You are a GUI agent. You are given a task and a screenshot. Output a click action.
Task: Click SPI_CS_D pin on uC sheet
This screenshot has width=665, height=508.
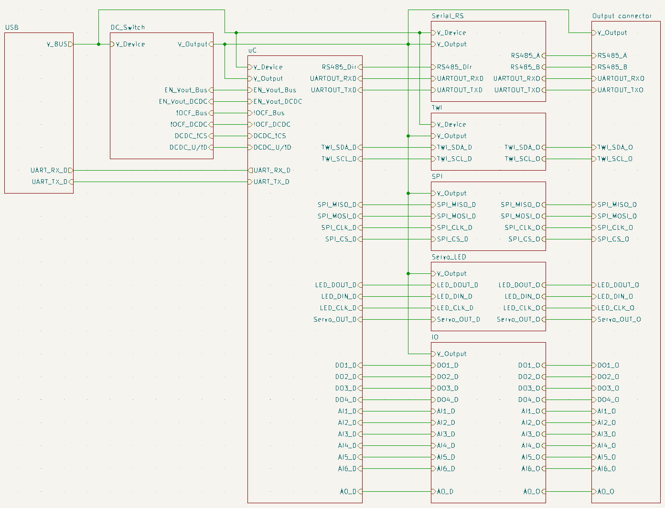[344, 239]
